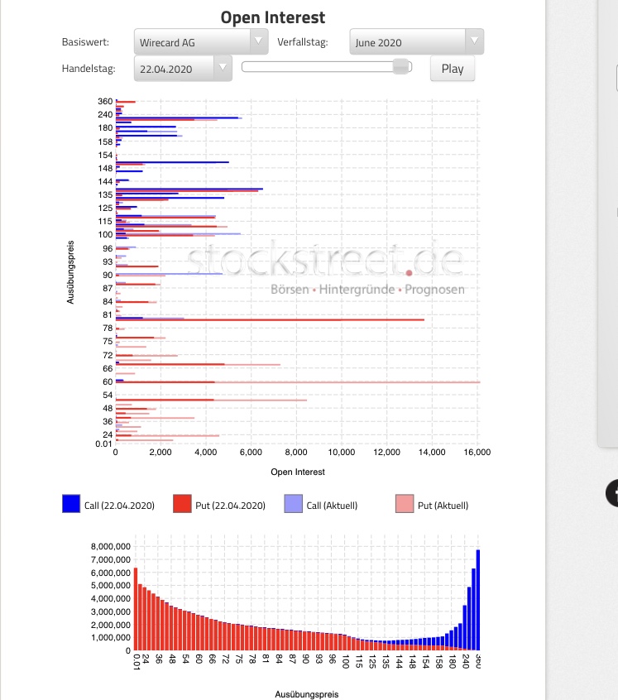This screenshot has width=618, height=700.
Task: Open the Handelstag 22.04.2020 dropdown
Action: click(183, 69)
